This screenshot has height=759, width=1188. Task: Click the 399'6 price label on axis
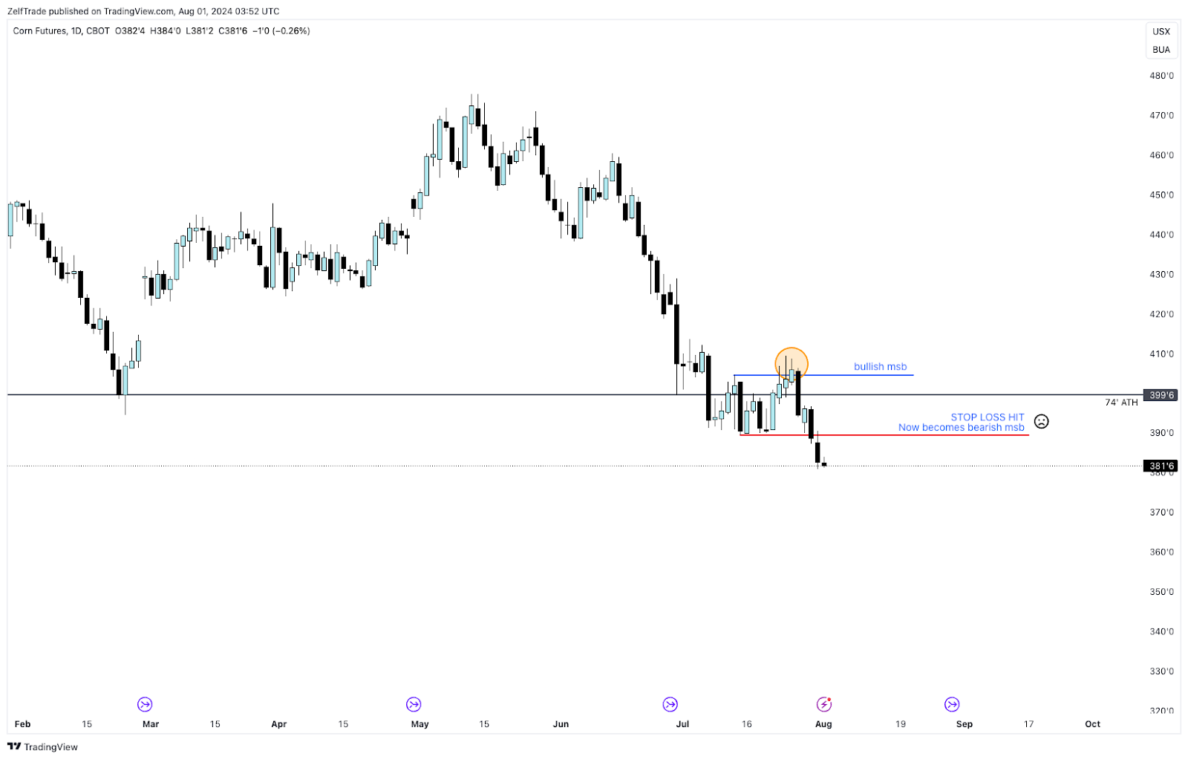pyautogui.click(x=1162, y=395)
